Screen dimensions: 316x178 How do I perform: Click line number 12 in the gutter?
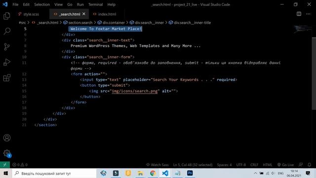(24, 74)
